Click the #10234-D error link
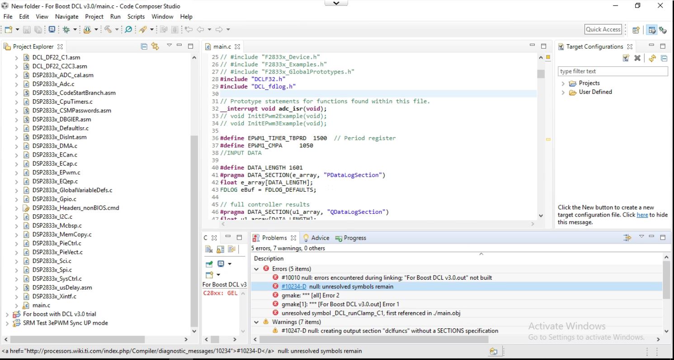 click(x=293, y=286)
